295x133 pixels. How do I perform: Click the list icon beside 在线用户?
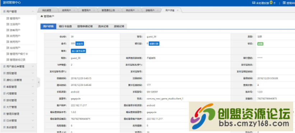pyautogui.click(x=8, y=48)
